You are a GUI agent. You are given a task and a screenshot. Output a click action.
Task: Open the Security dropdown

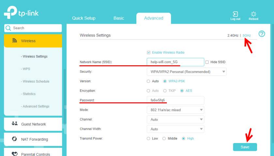tap(187, 71)
